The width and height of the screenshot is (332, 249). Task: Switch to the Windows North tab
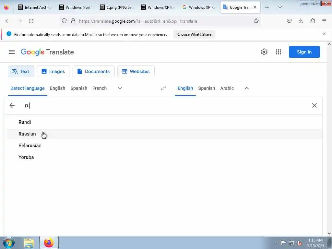76,7
